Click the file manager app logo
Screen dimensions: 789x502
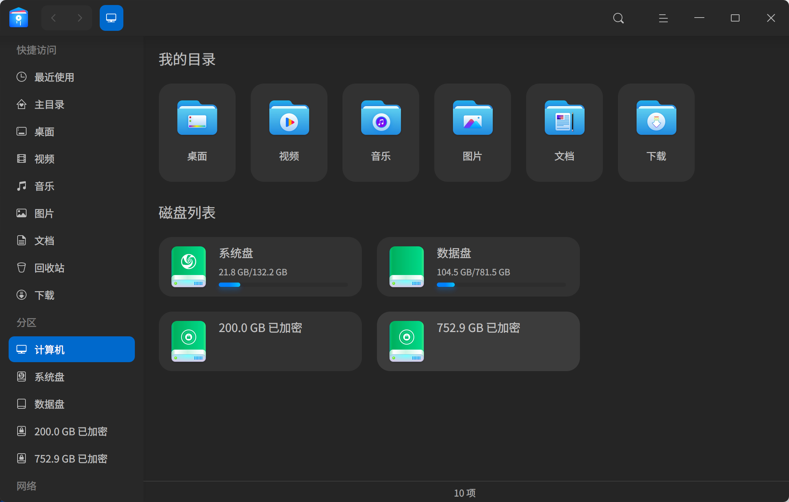pyautogui.click(x=19, y=17)
